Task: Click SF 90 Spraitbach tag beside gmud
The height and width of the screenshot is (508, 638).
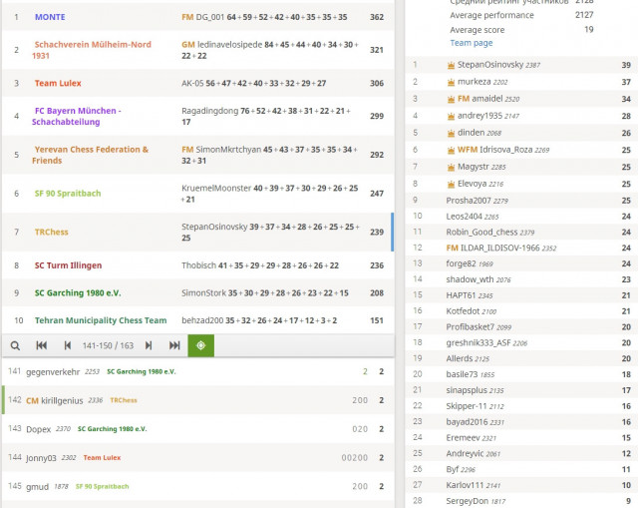Action: 102,486
